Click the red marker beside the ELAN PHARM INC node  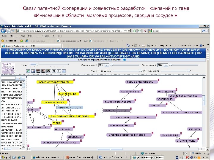point(80,92)
